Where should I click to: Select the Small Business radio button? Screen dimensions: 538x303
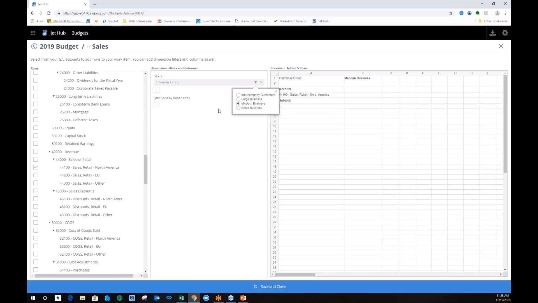point(238,108)
